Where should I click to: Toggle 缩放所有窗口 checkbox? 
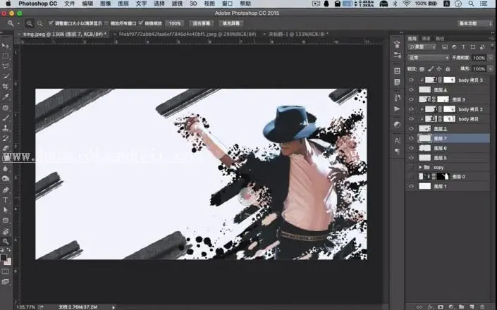(x=106, y=23)
